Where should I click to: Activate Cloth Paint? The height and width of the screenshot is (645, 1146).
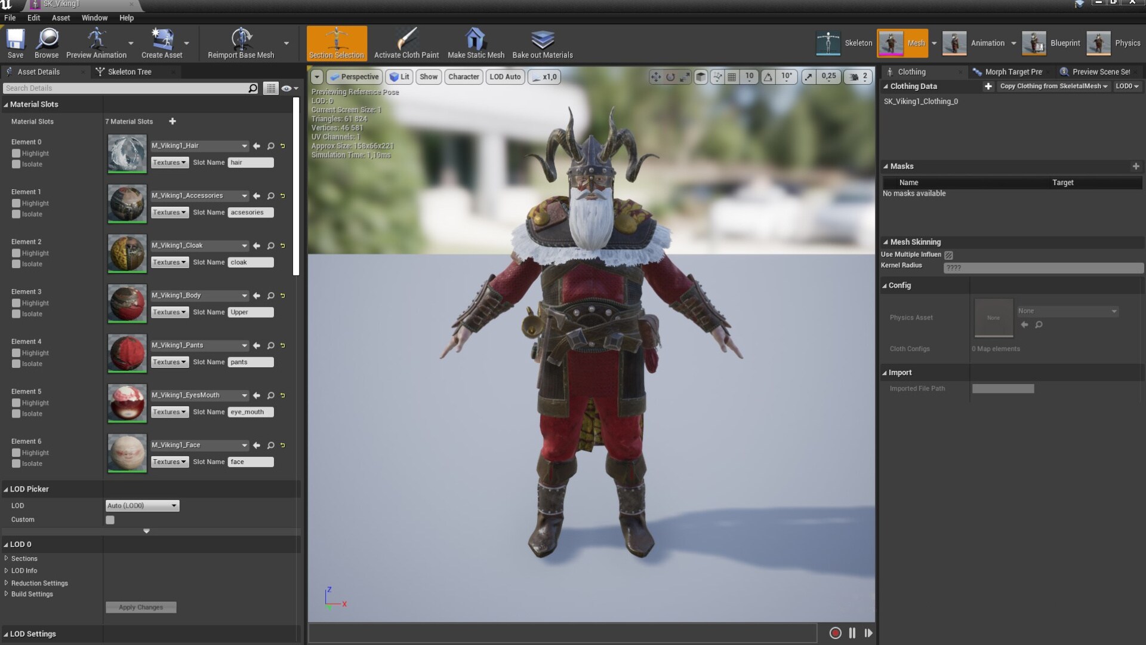point(406,43)
